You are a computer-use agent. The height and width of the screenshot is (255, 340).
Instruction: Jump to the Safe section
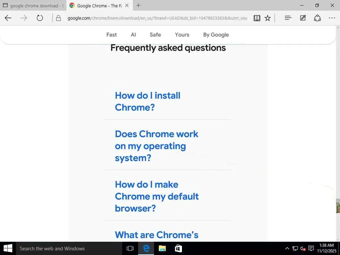click(155, 35)
